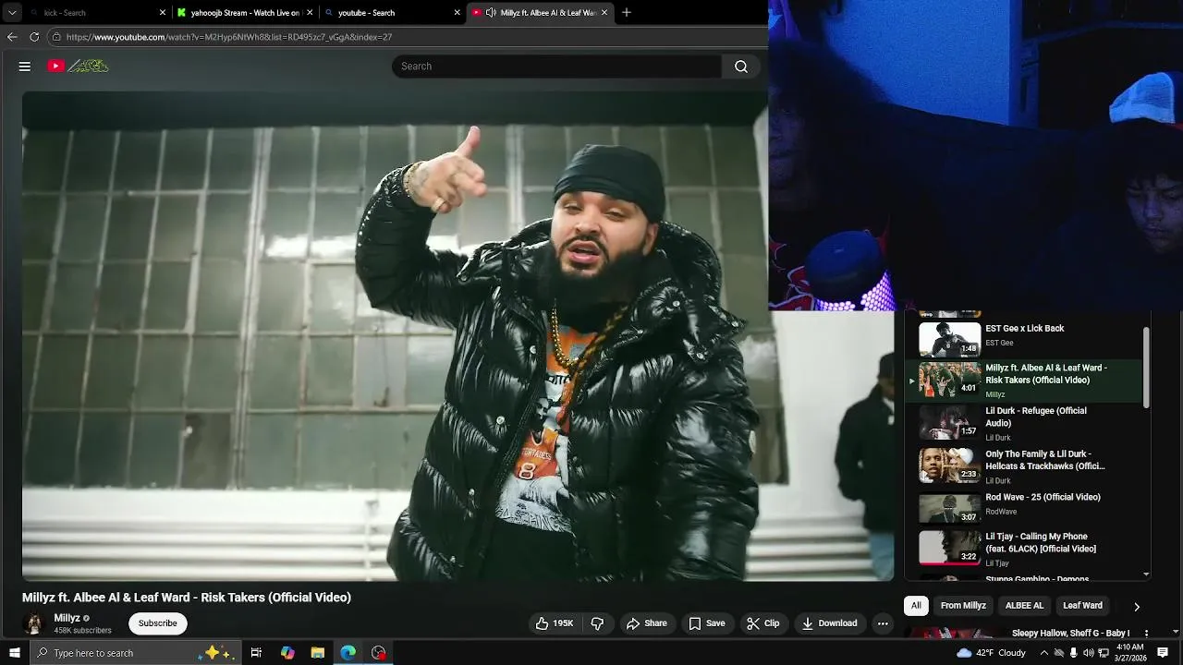Image resolution: width=1183 pixels, height=665 pixels.
Task: Download the video
Action: (829, 623)
